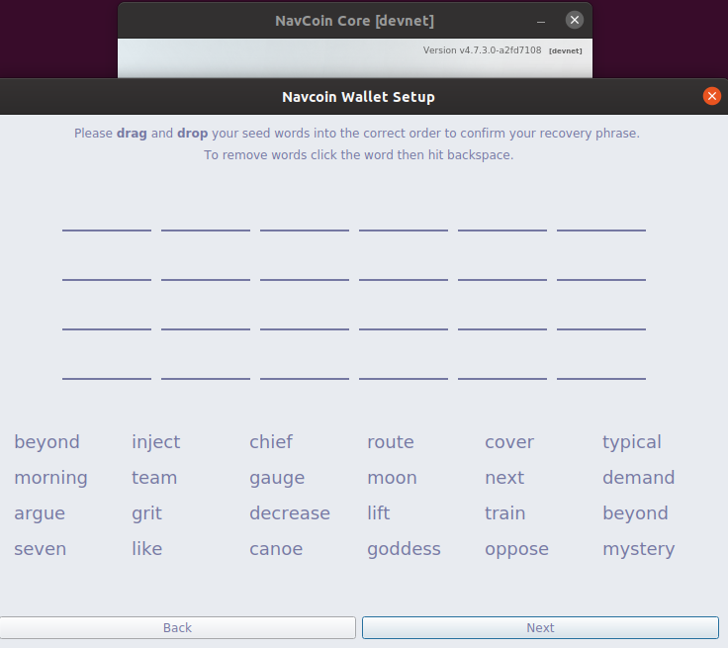728x648 pixels.
Task: Select the seed word 'moon'
Action: (393, 478)
